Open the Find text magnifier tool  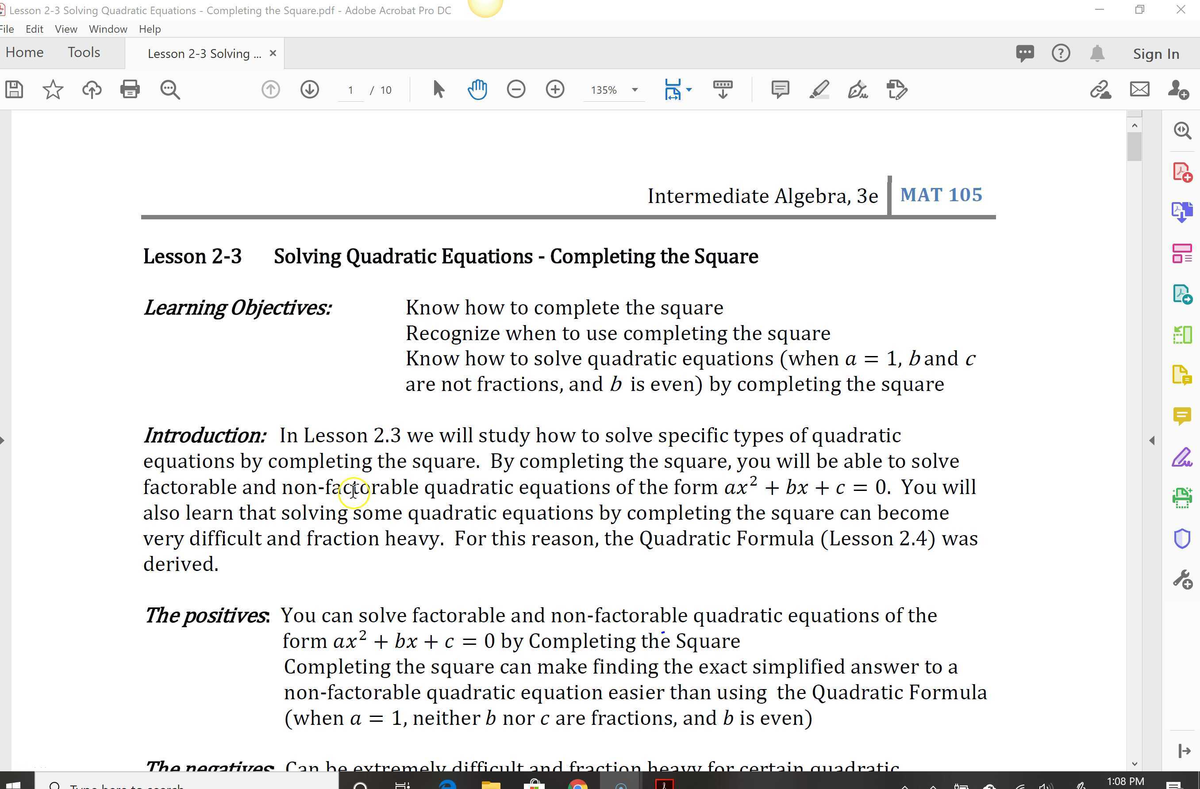coord(170,90)
